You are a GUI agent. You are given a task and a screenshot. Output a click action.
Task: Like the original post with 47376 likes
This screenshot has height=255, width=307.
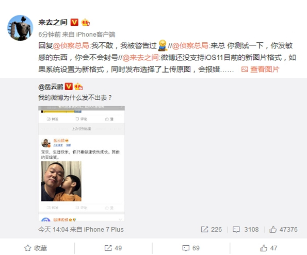(283, 229)
